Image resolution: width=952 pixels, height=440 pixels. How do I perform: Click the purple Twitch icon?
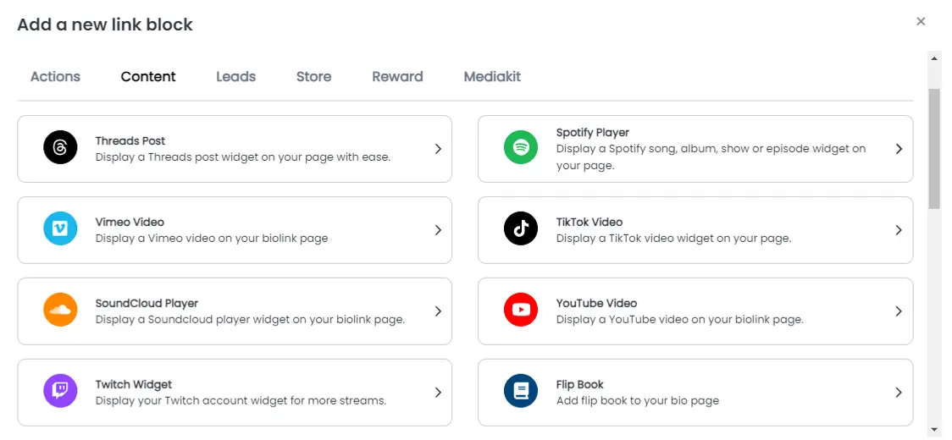click(x=60, y=393)
